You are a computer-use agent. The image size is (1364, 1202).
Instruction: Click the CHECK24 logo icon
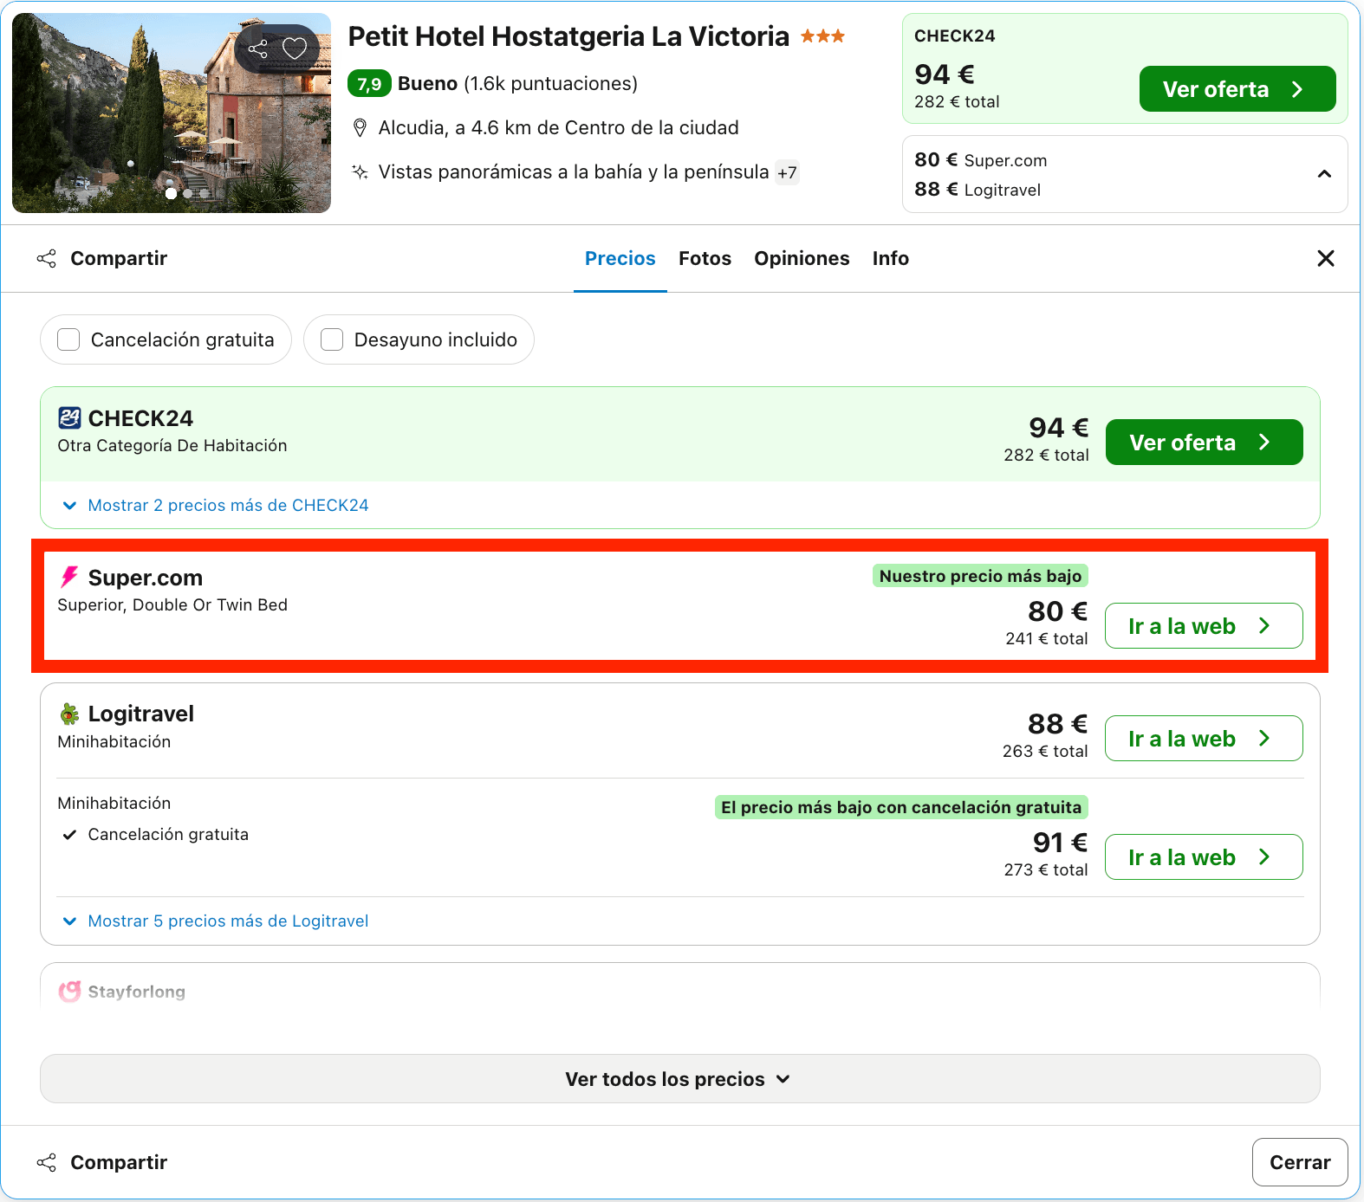click(69, 418)
